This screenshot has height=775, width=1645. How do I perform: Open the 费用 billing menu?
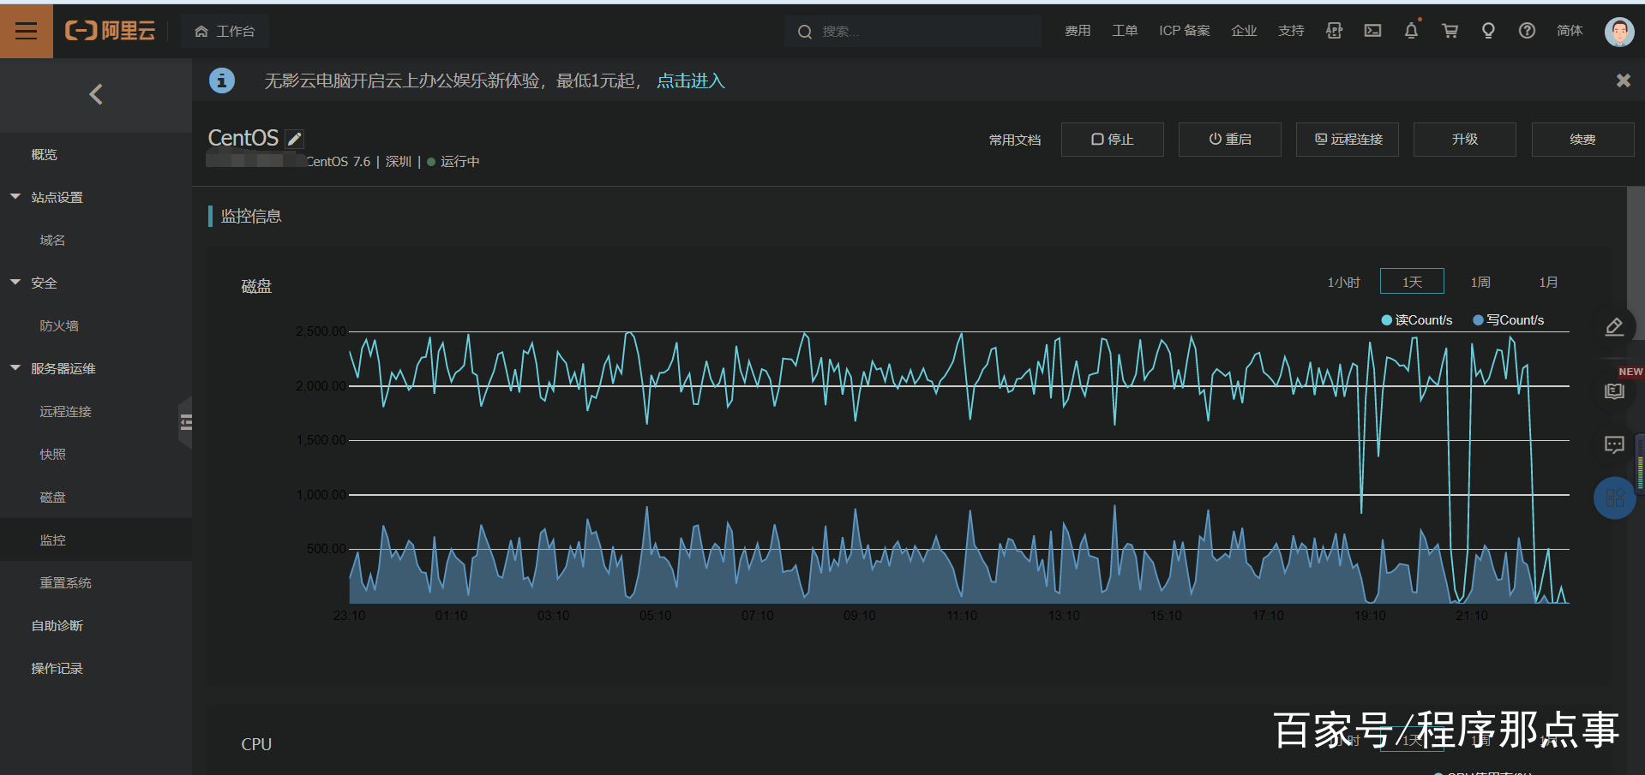point(1078,31)
